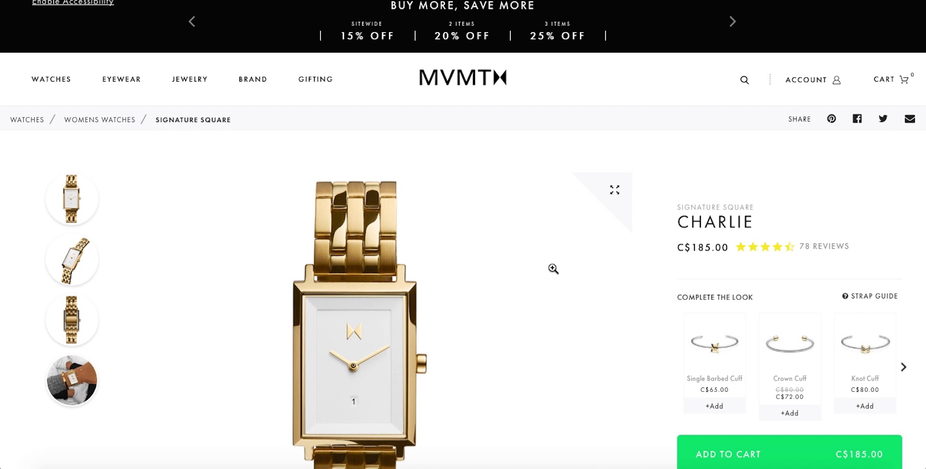The image size is (926, 469).
Task: Click the Add To Cart button
Action: pyautogui.click(x=789, y=452)
